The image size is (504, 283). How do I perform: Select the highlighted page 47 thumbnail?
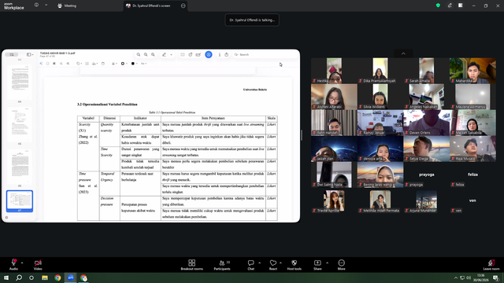click(20, 201)
